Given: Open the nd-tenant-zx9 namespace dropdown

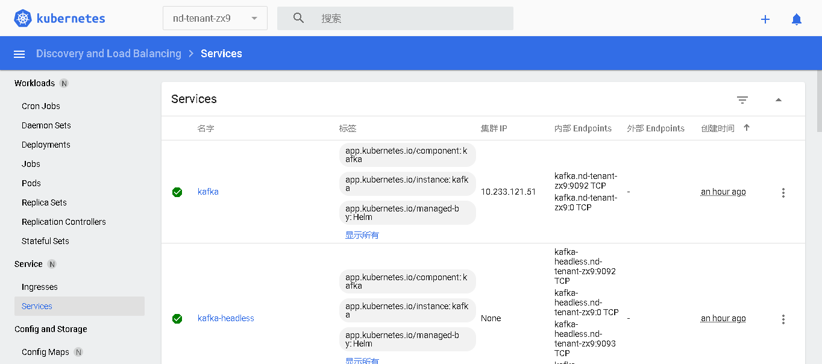Looking at the screenshot, I should pos(215,18).
